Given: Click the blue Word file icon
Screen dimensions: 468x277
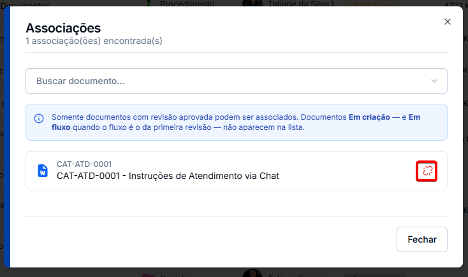Looking at the screenshot, I should coord(43,171).
